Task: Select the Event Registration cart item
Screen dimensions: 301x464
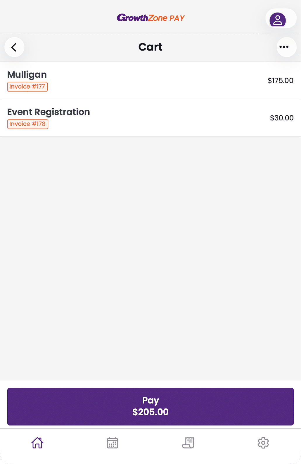Action: [150, 118]
